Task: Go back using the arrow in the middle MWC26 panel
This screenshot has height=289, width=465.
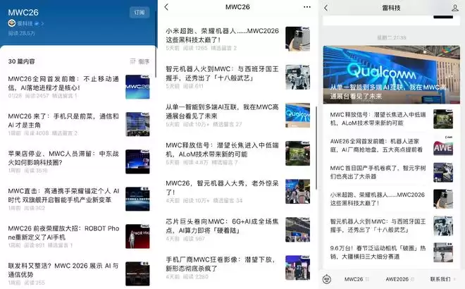Action: pyautogui.click(x=166, y=7)
